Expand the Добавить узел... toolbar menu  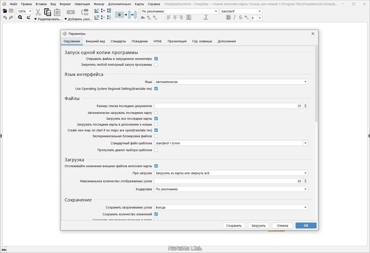[x=78, y=19]
